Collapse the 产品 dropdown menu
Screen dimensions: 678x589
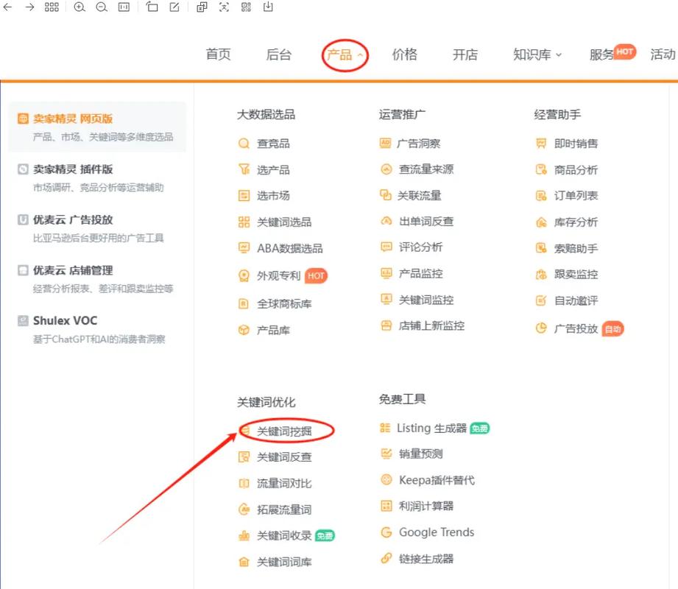click(x=345, y=54)
